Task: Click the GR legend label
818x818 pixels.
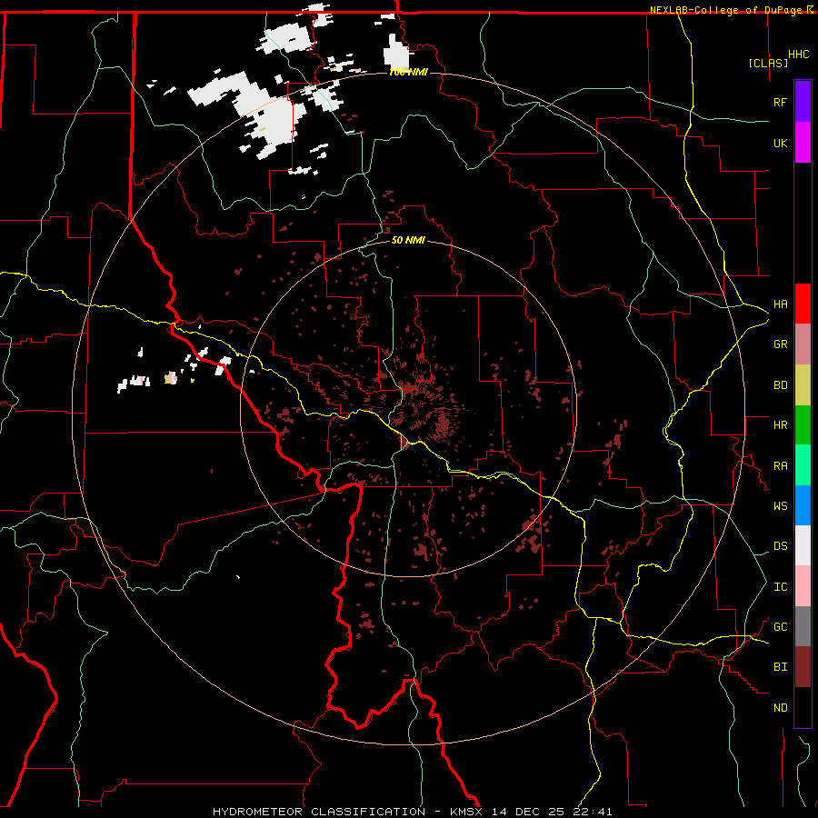Action: (780, 344)
